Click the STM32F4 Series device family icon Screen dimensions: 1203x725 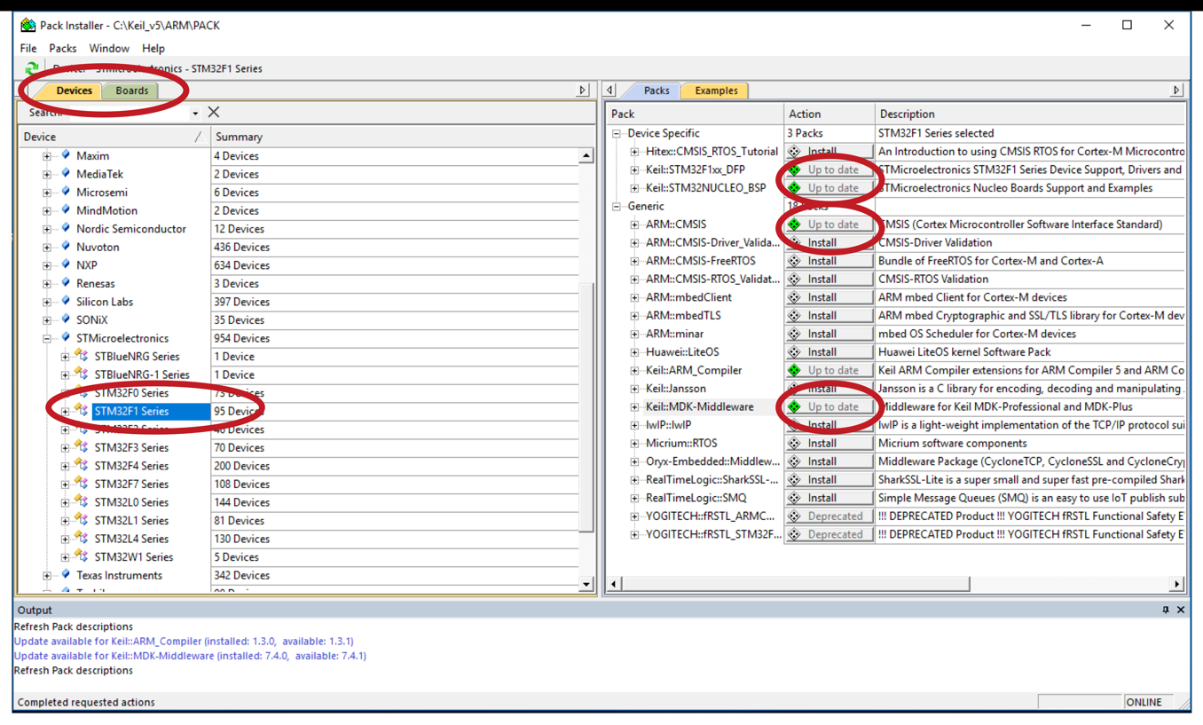82,465
